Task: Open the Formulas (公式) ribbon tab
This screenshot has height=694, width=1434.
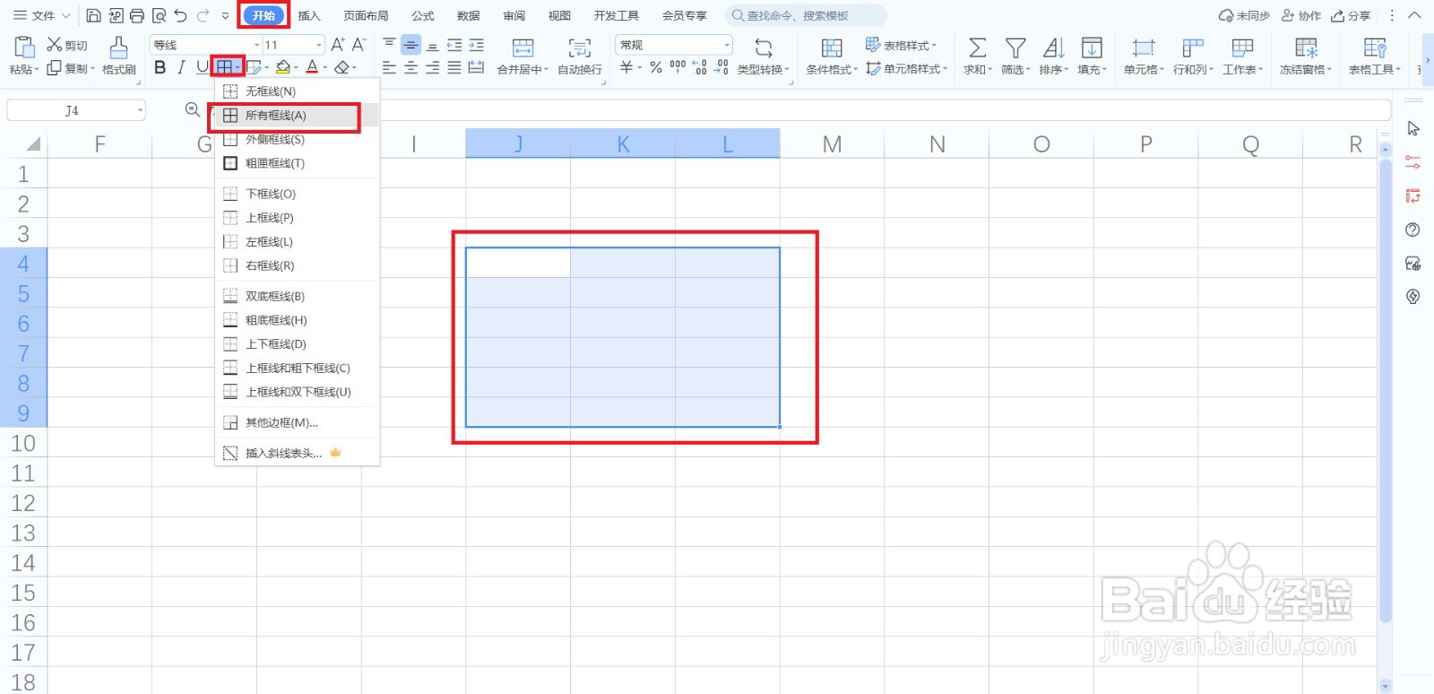Action: (423, 15)
